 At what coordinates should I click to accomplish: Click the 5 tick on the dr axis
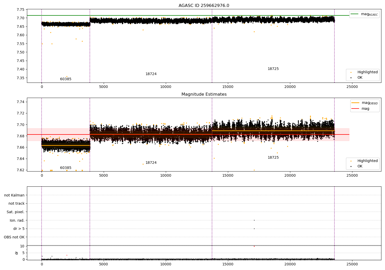(x=23, y=253)
